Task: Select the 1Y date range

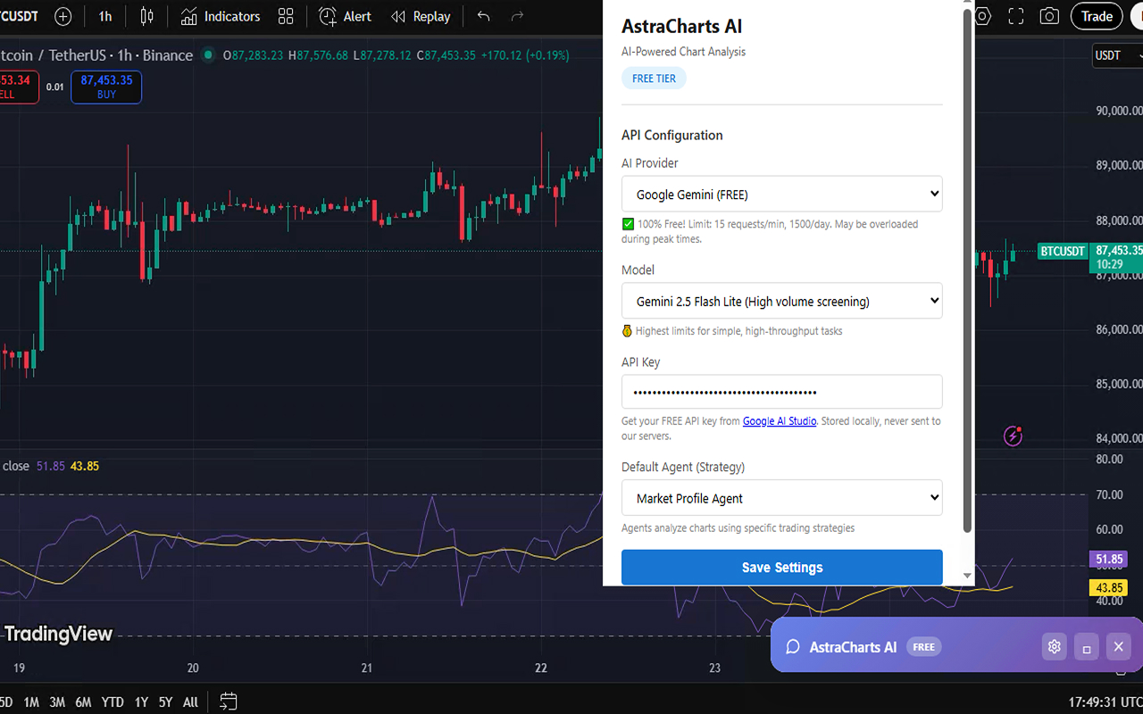Action: coord(141,702)
